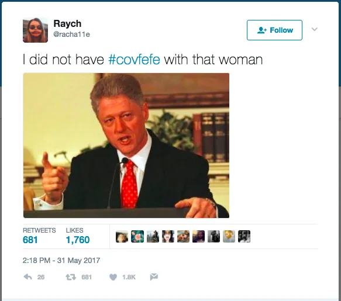Click the last liker avatar thumbnail
The width and height of the screenshot is (341, 301).
(x=244, y=236)
